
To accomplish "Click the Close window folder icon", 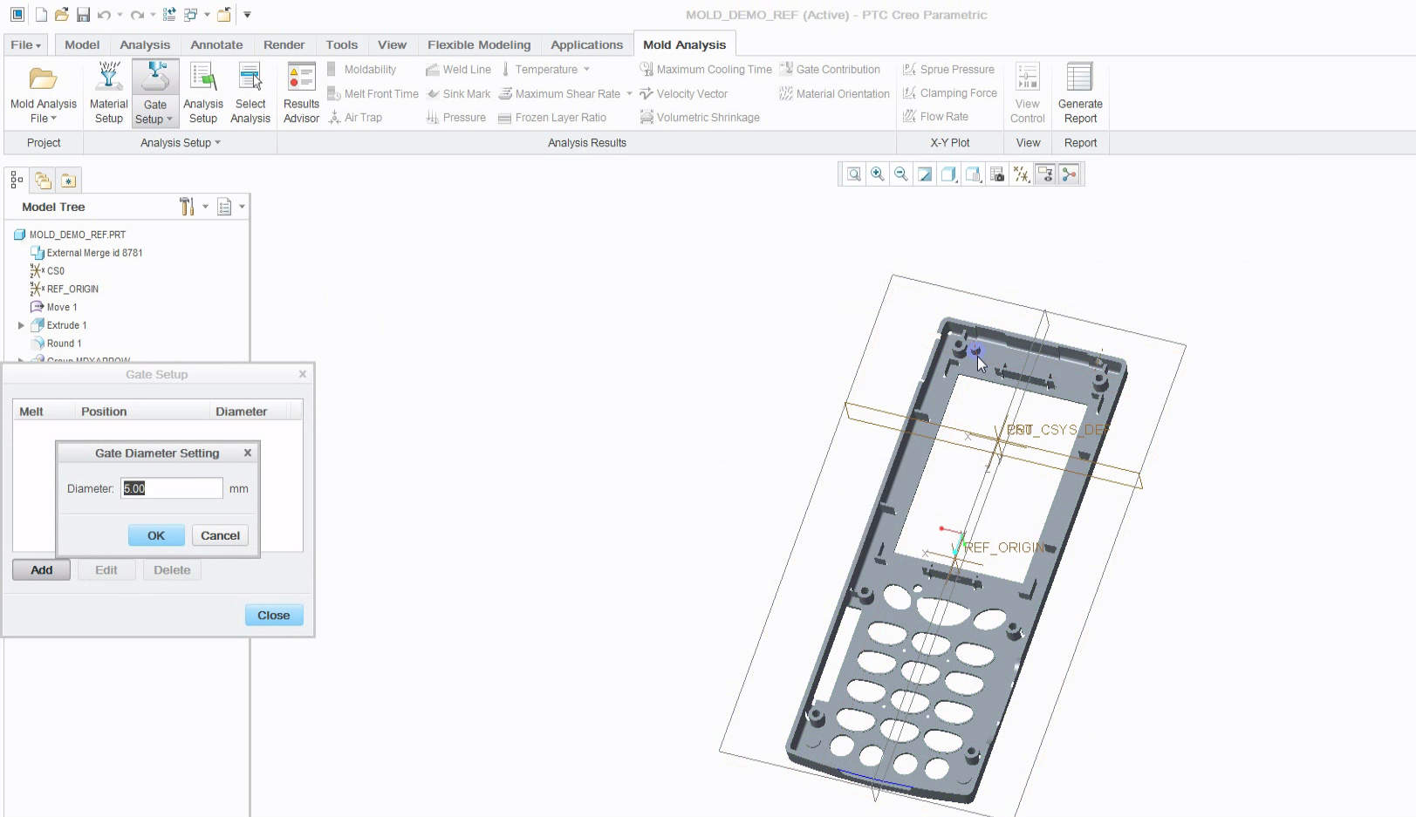I will tap(224, 15).
